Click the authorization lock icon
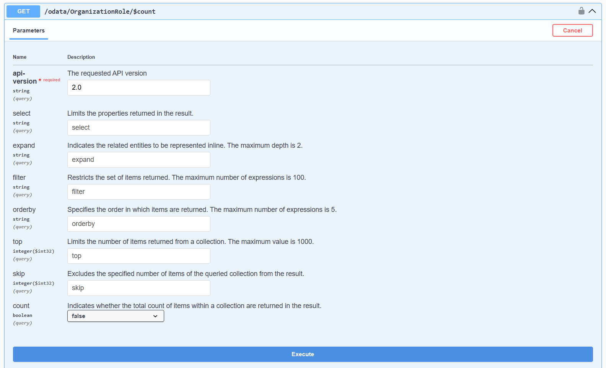606x368 pixels. pyautogui.click(x=581, y=11)
